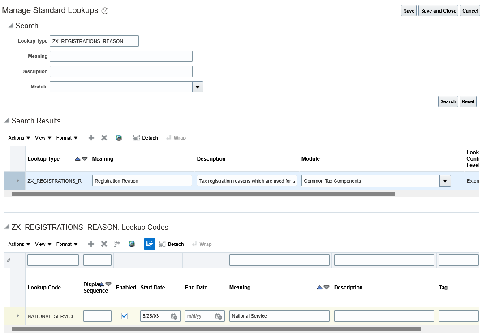Screen dimensions: 482x333
Task: Edit the Tag field for NATIONAL_SERVICE
Action: 458,316
